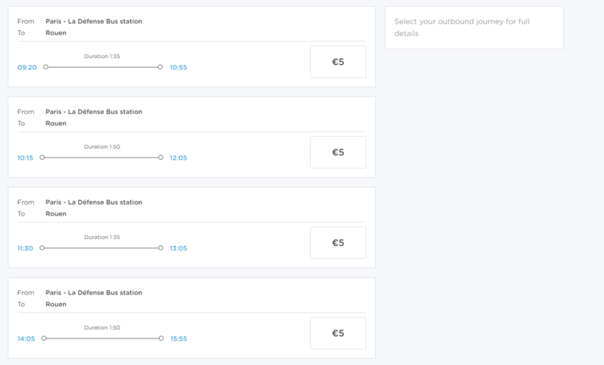604x365 pixels.
Task: Click the departure station name in the 09:20 card
Action: pos(94,21)
